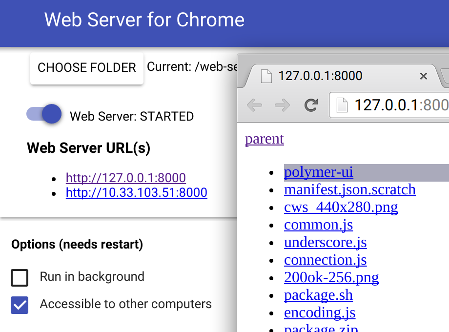Click the page icon in the address bar
Screen dimensions: 449x332
tap(343, 105)
